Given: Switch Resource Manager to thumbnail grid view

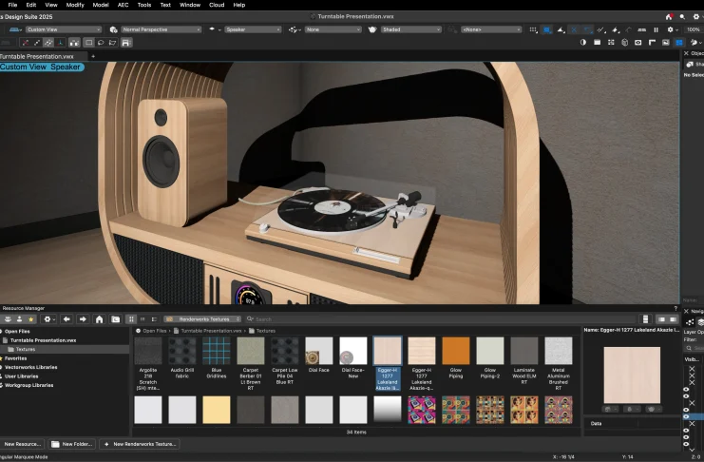Looking at the screenshot, I should coord(130,319).
